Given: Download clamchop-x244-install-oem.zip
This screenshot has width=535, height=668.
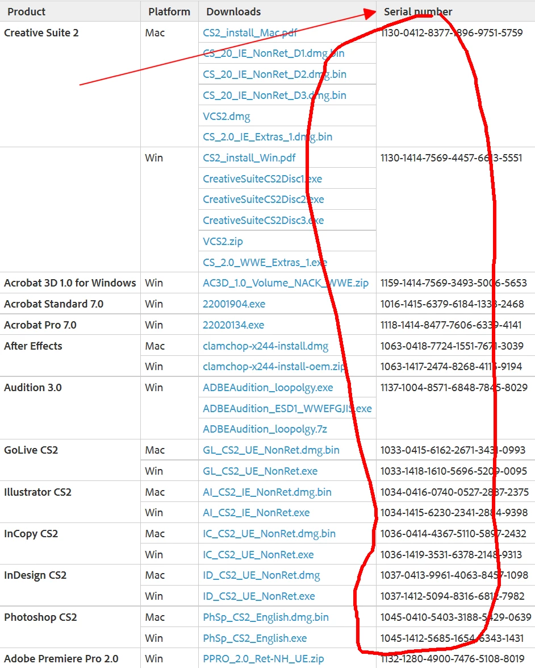Looking at the screenshot, I should click(x=274, y=367).
